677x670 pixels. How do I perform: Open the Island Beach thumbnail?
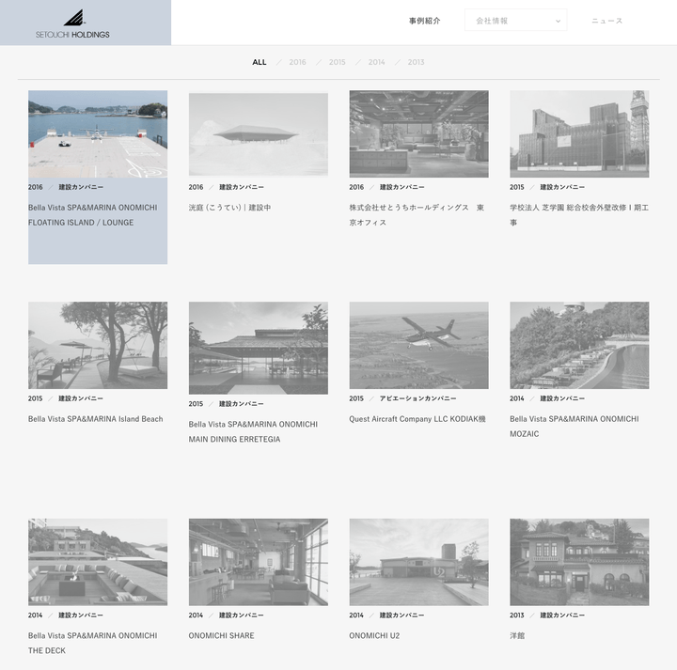(98, 345)
